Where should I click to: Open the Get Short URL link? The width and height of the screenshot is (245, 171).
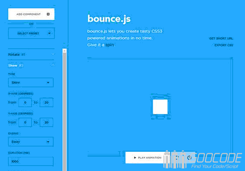221,39
